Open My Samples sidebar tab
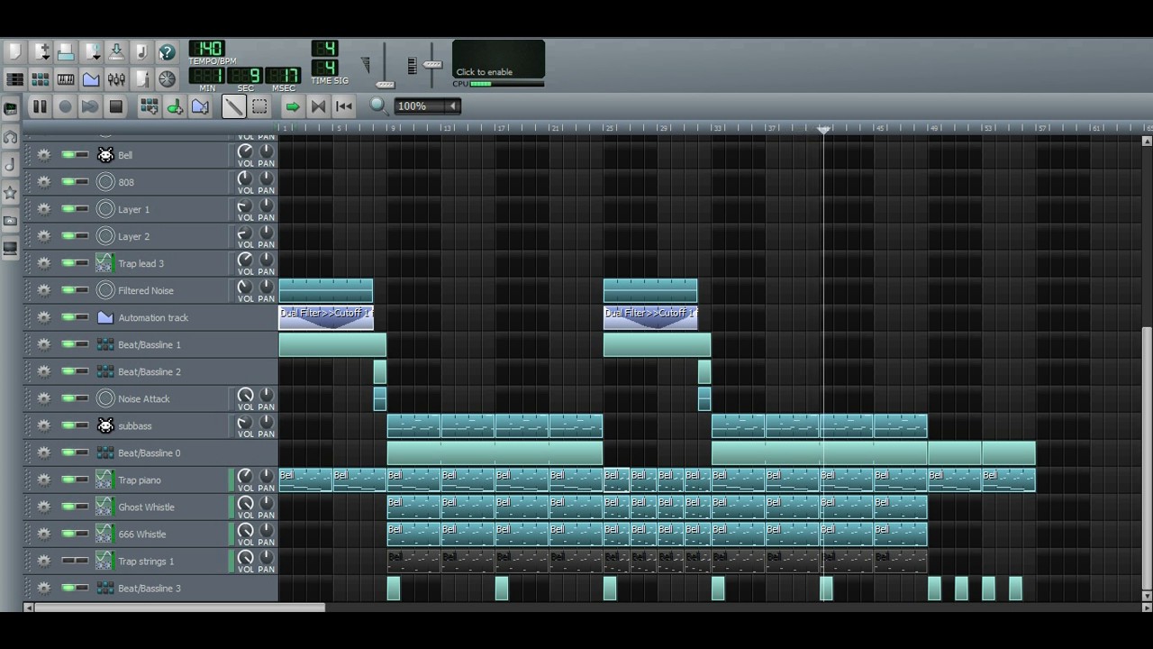 (x=11, y=165)
